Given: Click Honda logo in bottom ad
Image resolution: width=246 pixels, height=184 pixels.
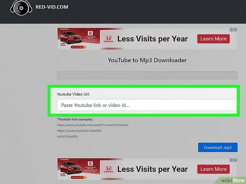Looking at the screenshot, I should tap(108, 169).
